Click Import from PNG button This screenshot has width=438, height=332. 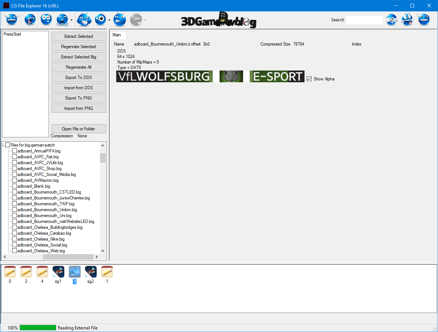point(78,108)
